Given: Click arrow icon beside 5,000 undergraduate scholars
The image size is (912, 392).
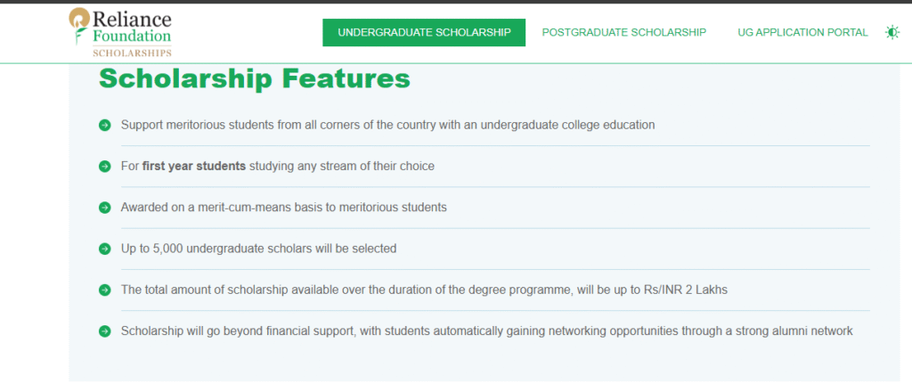Looking at the screenshot, I should click(x=104, y=249).
